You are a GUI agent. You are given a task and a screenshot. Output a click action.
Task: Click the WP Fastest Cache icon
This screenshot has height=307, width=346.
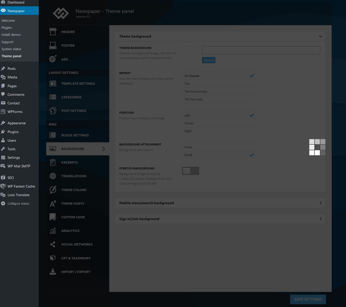(x=3, y=186)
